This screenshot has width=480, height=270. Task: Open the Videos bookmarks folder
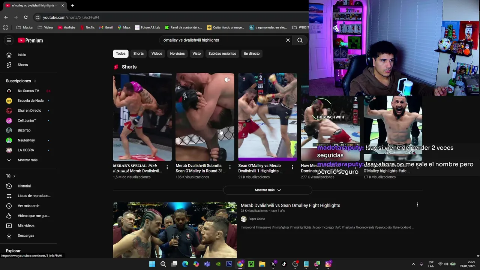tap(46, 27)
